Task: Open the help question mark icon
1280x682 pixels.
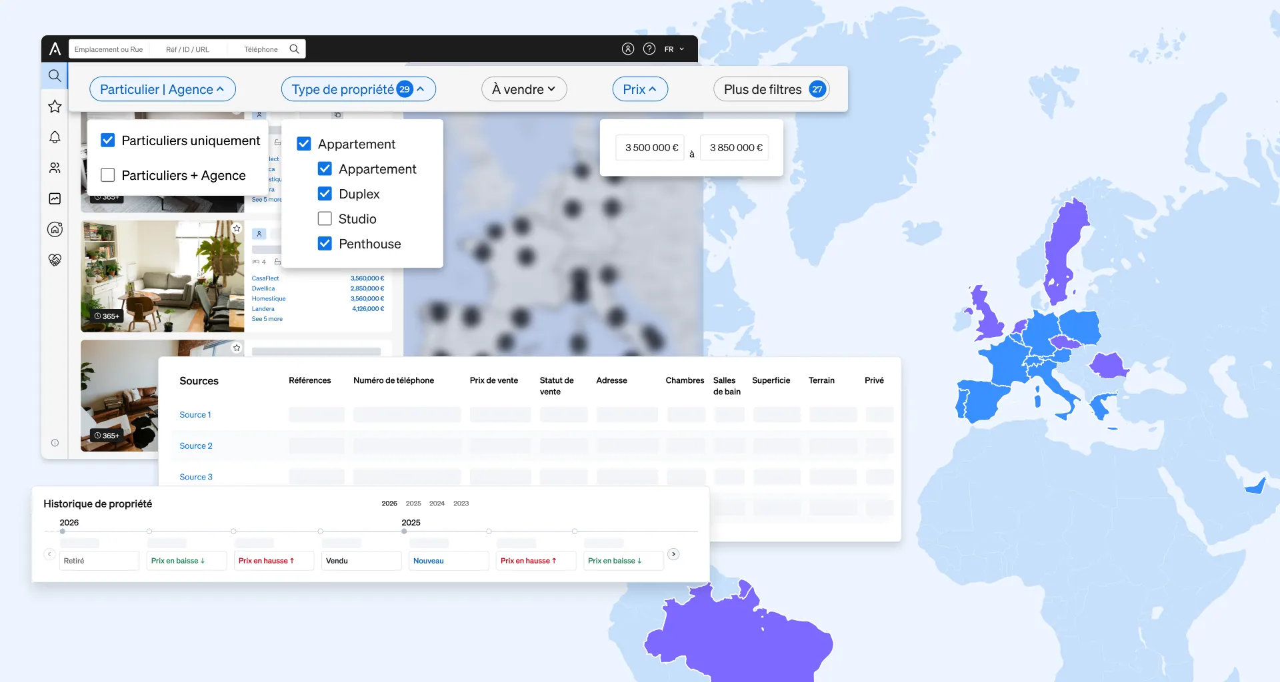Action: tap(649, 49)
